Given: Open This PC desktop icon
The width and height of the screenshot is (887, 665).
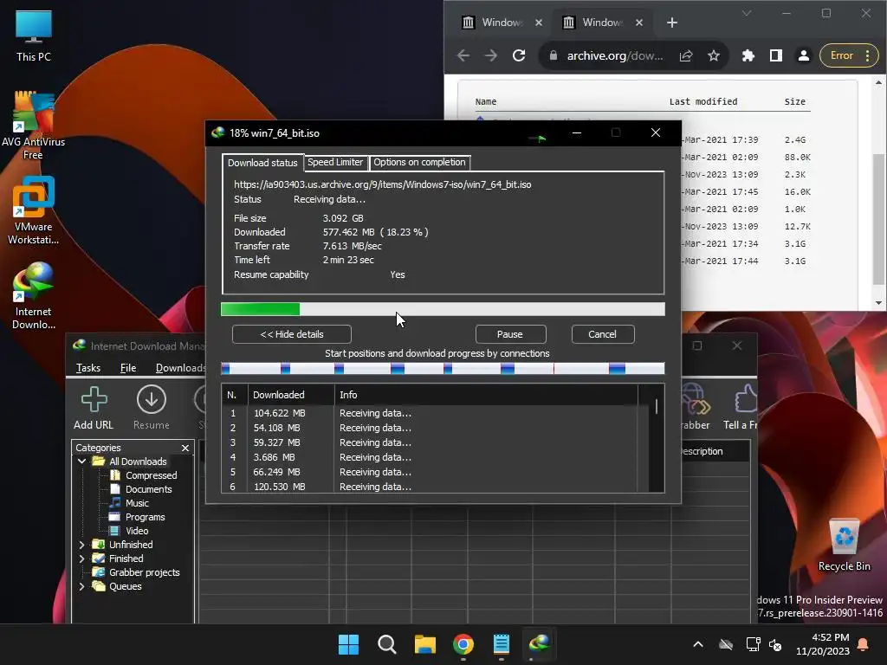Looking at the screenshot, I should point(34,36).
